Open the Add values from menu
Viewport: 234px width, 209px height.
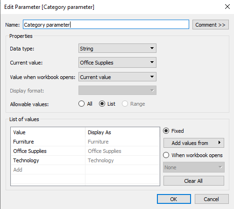point(194,143)
